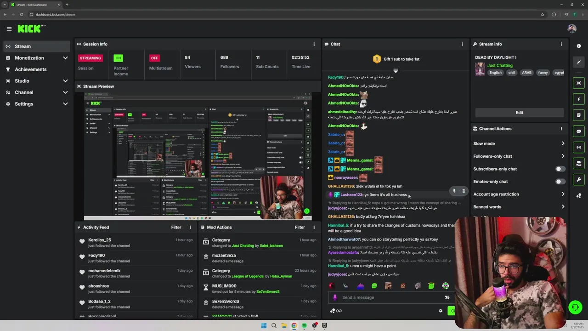Viewport: 588px width, 331px height.
Task: Toggle the mod actions panel icon
Action: pyautogui.click(x=579, y=115)
